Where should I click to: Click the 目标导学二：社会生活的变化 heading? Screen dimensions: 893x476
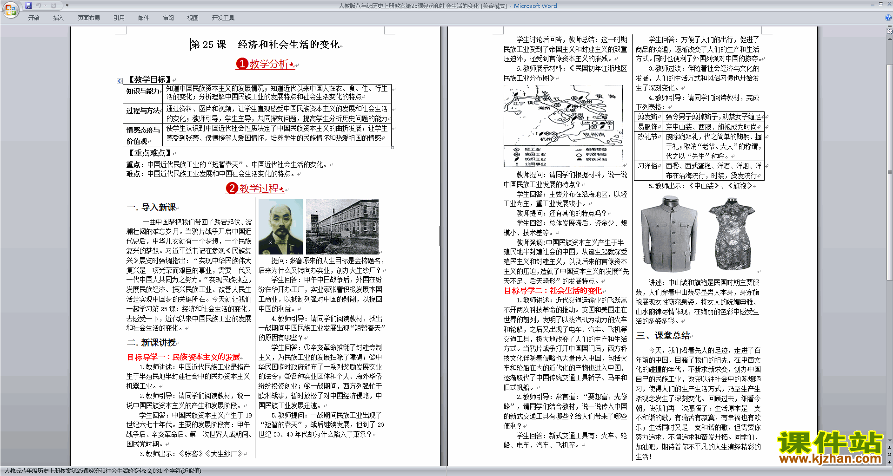coord(553,291)
